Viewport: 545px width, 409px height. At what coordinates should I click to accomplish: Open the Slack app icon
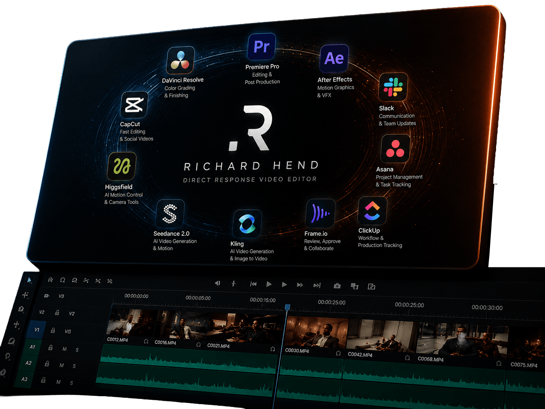pos(393,87)
